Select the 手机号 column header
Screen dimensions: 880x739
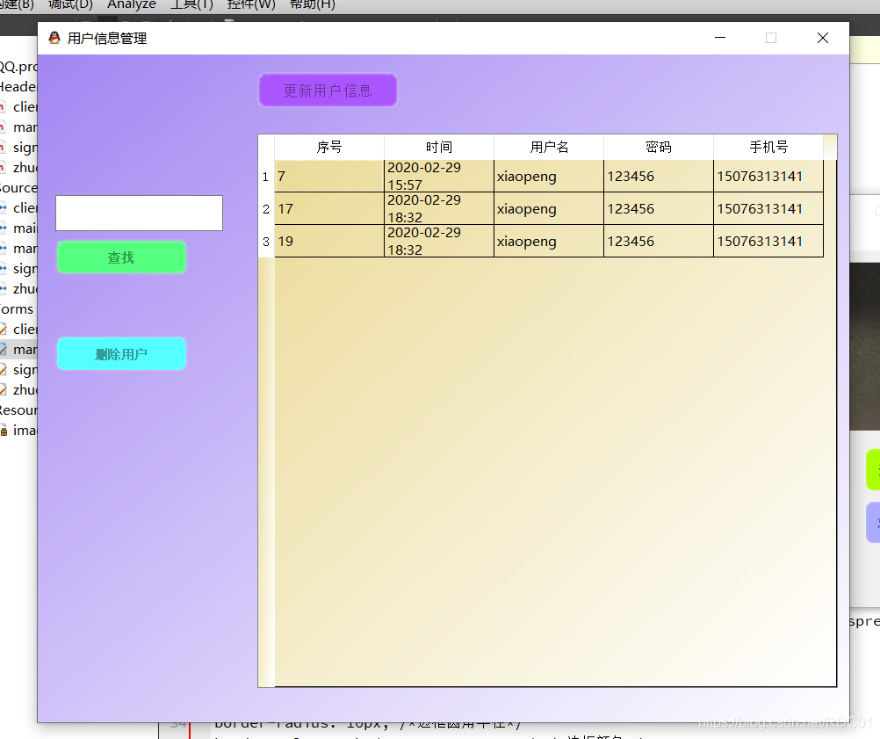(x=768, y=147)
